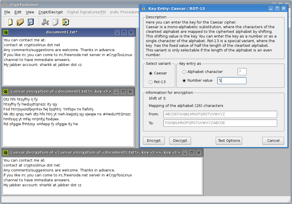Open the Indiv. Procedures menu
292x204 pixels.
[124, 12]
